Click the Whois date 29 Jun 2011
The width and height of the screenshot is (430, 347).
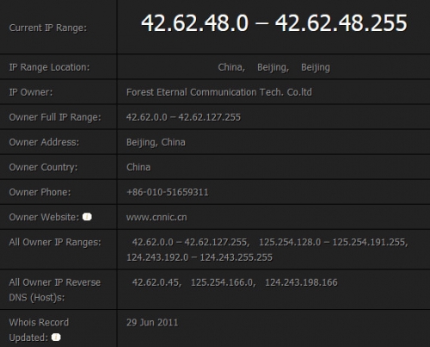(152, 322)
